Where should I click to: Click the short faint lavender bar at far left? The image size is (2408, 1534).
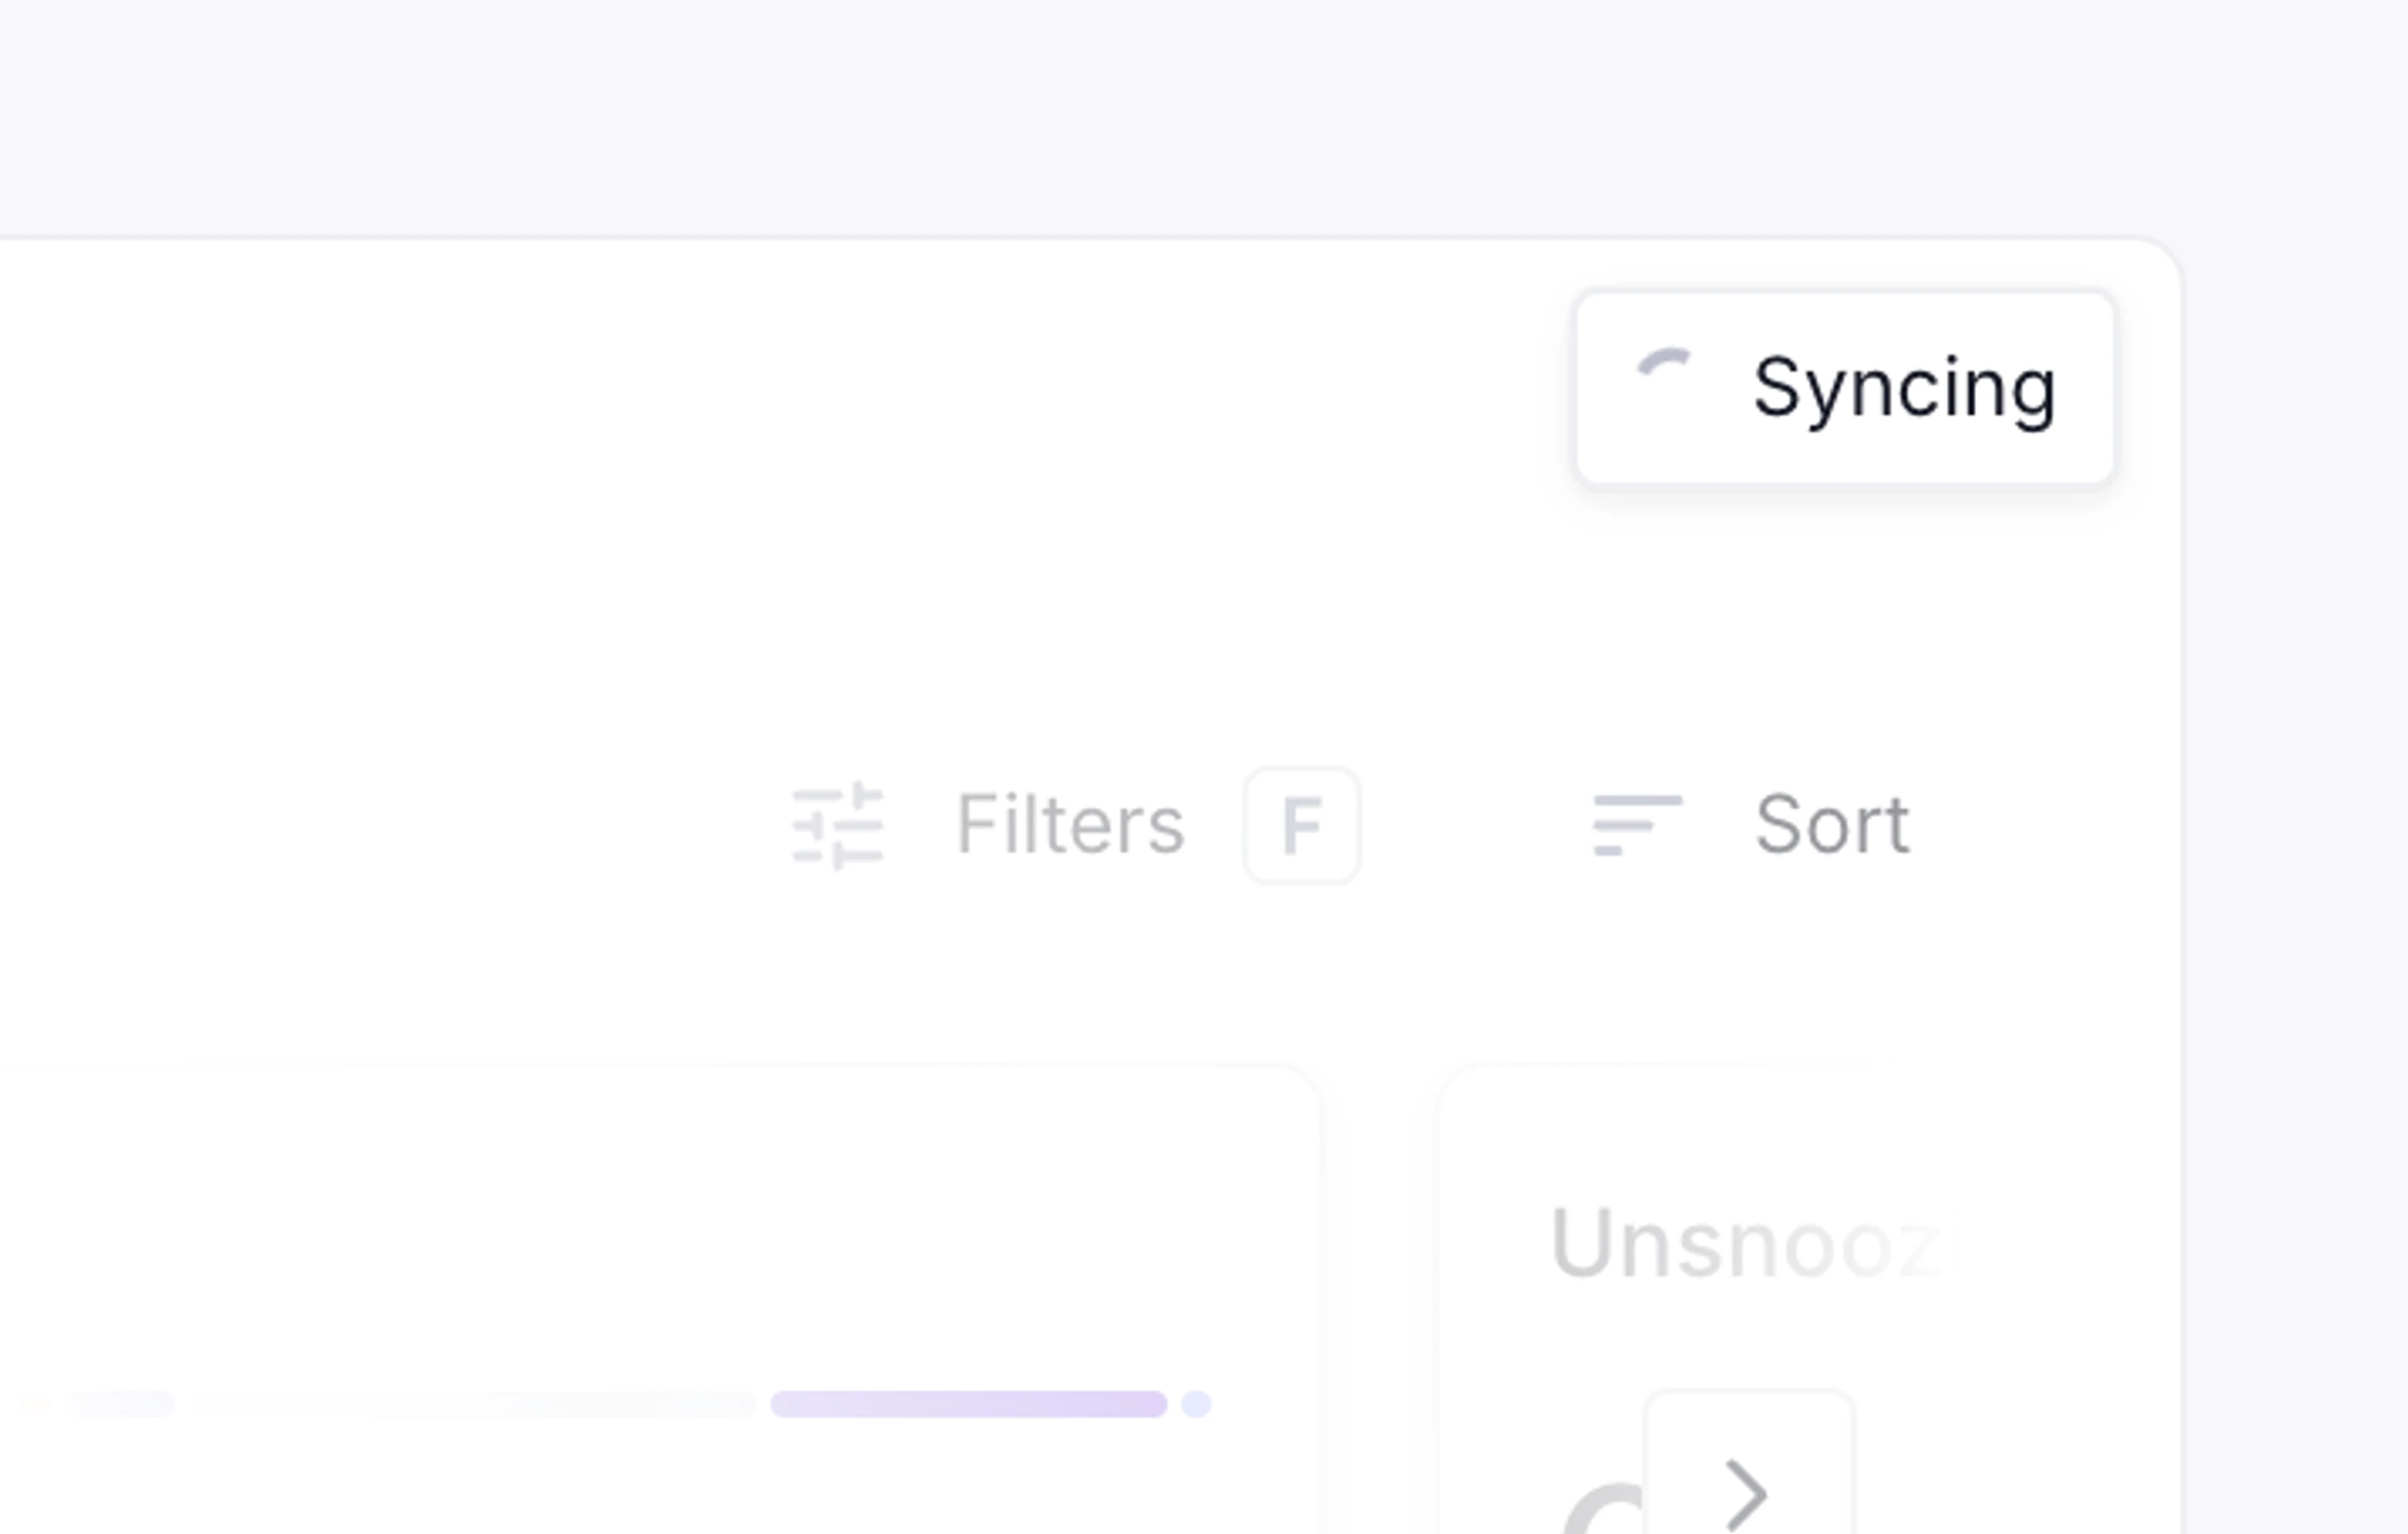coord(120,1404)
